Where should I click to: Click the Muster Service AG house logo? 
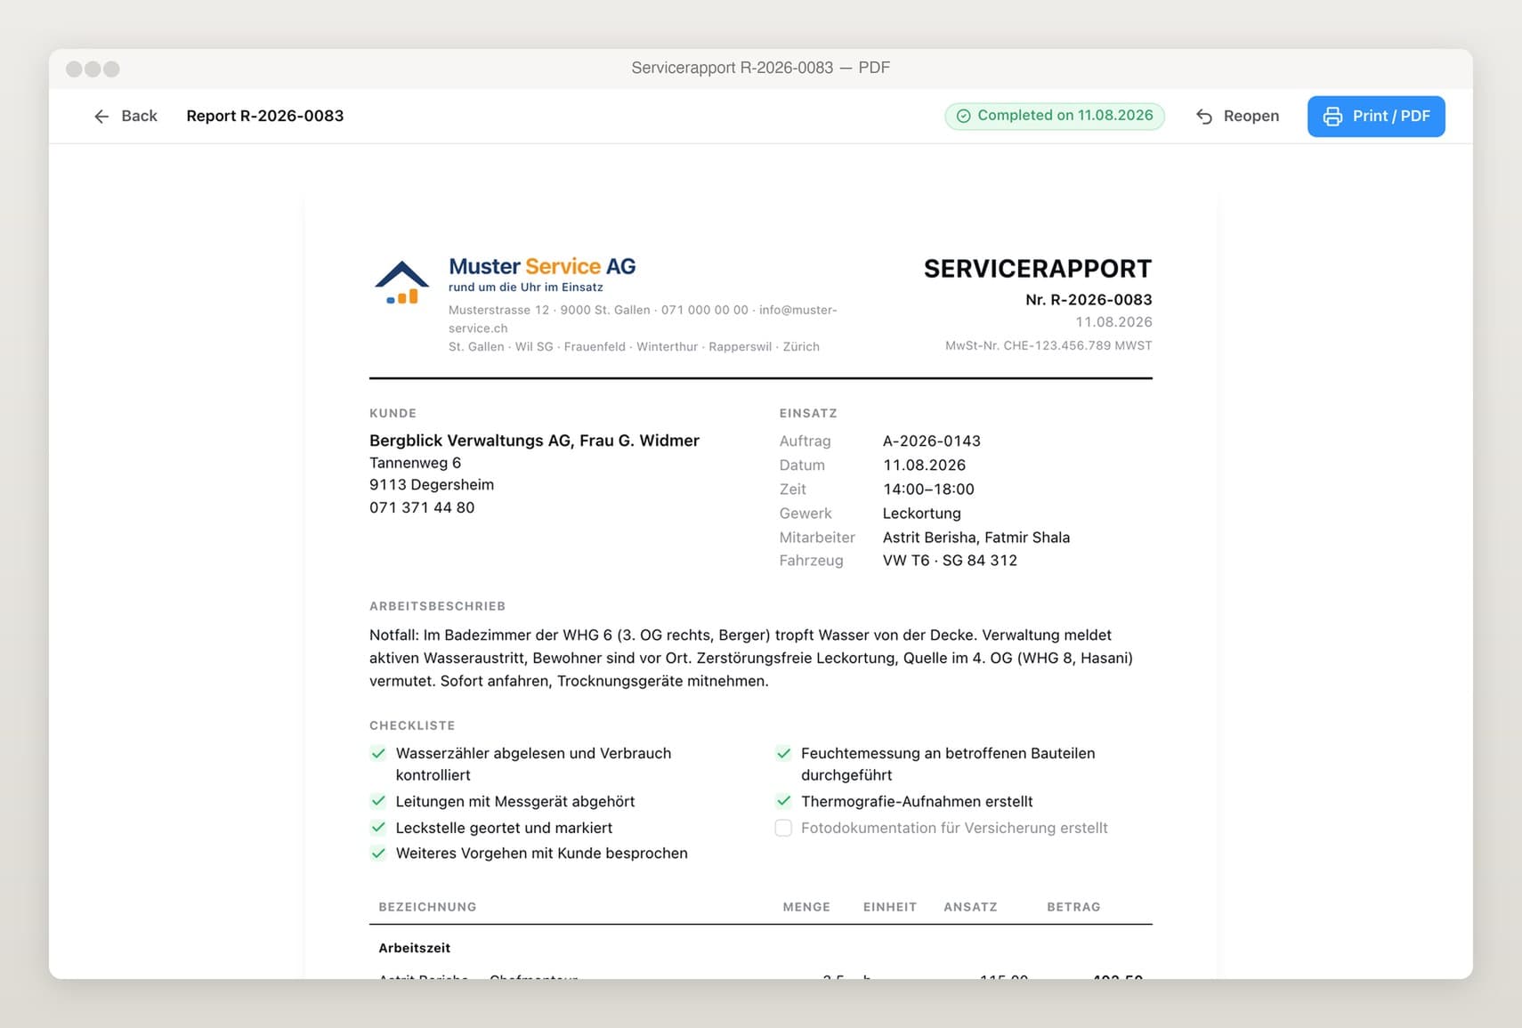(402, 283)
